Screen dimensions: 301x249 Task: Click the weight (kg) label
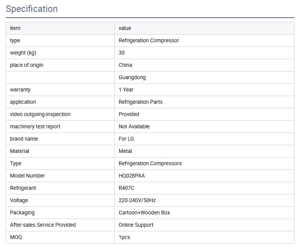point(23,53)
